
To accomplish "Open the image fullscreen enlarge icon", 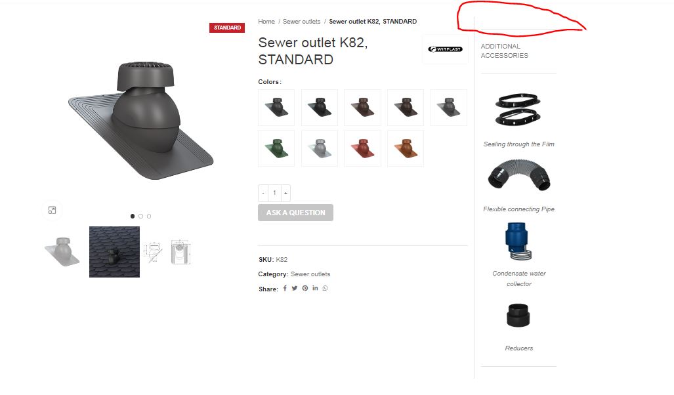I will click(x=52, y=210).
